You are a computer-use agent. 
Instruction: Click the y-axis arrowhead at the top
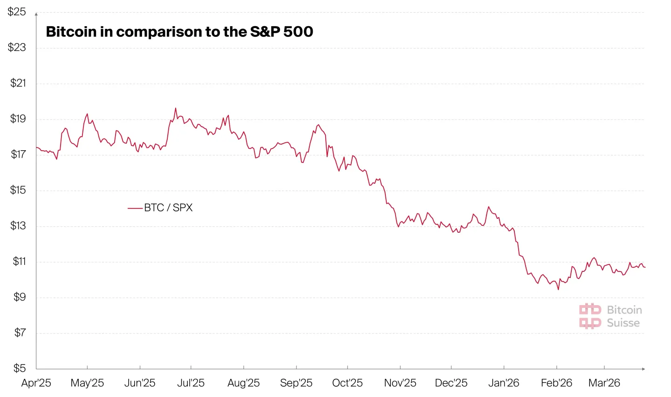tap(36, 14)
